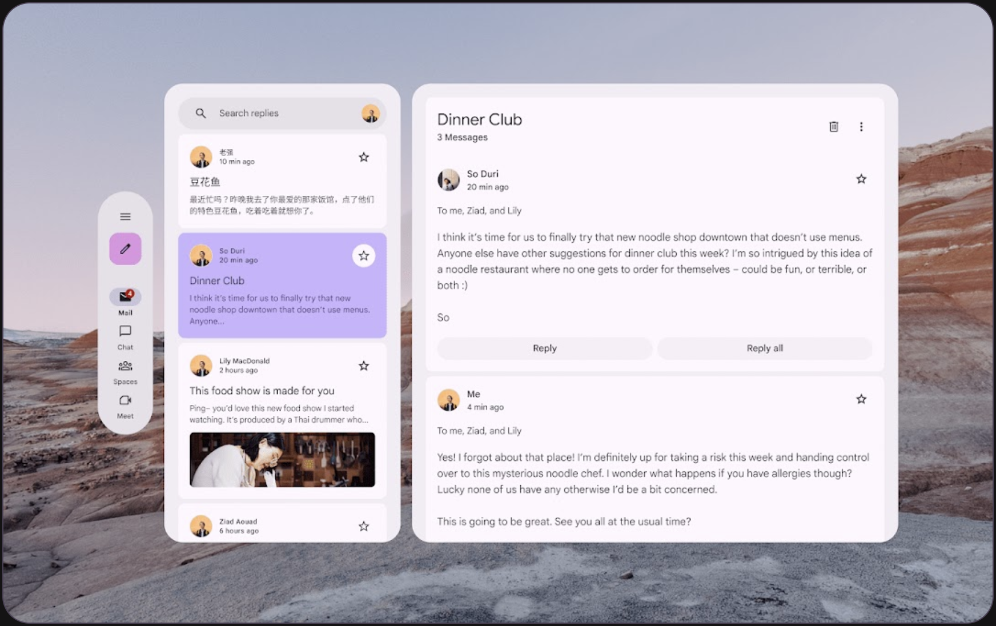Star the message from Me
Viewport: 996px width, 626px height.
pos(861,399)
